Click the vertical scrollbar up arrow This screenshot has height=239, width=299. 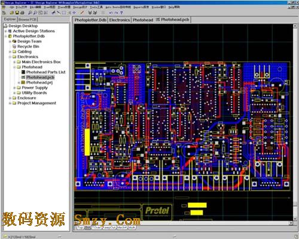(295, 26)
